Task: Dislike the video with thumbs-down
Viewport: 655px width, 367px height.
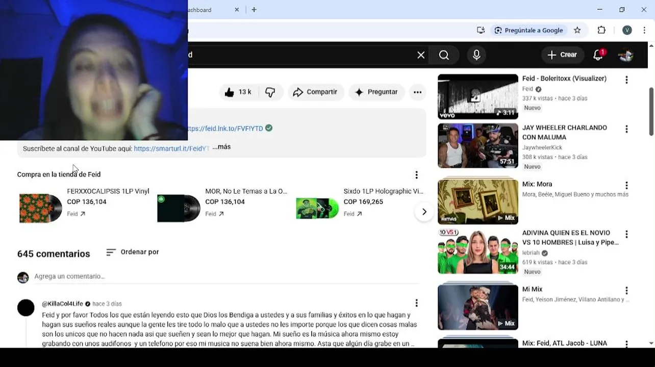Action: (x=270, y=92)
